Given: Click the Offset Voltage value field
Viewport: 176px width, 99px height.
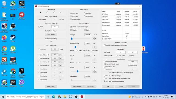Looking at the screenshot, I should (x=88, y=43).
